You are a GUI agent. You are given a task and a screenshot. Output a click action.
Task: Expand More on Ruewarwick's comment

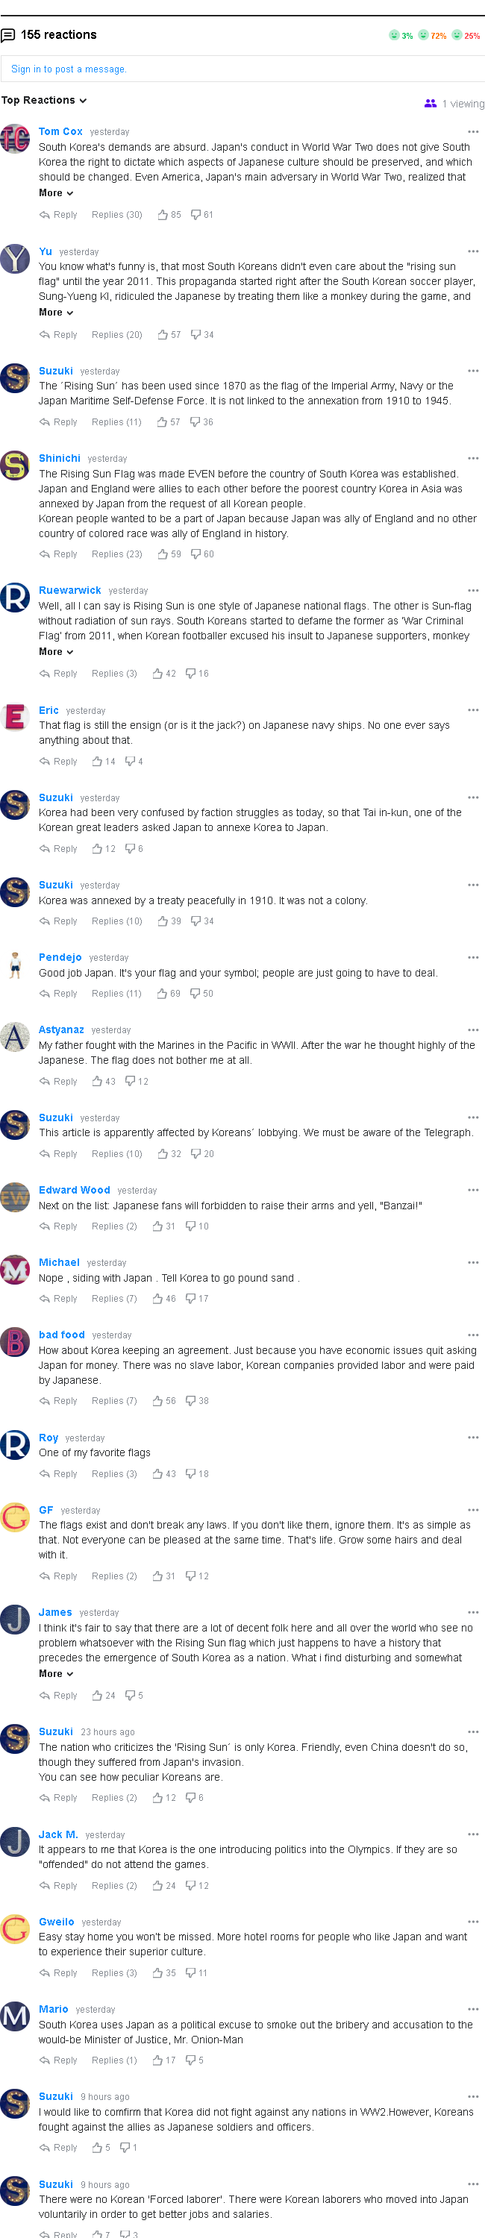click(56, 651)
